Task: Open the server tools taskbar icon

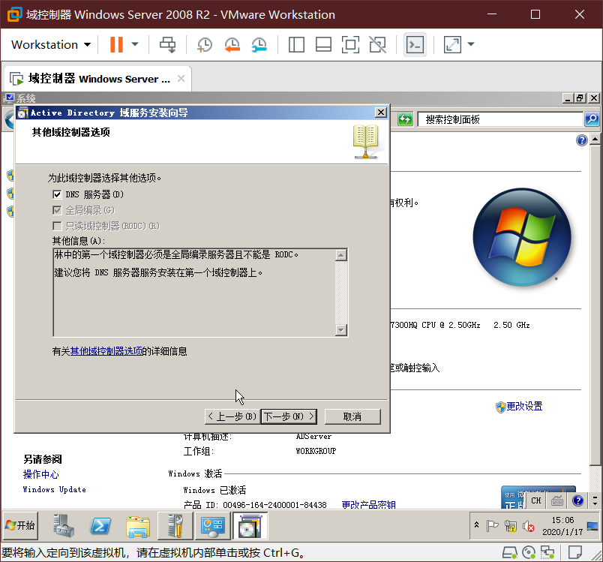Action: click(x=175, y=526)
